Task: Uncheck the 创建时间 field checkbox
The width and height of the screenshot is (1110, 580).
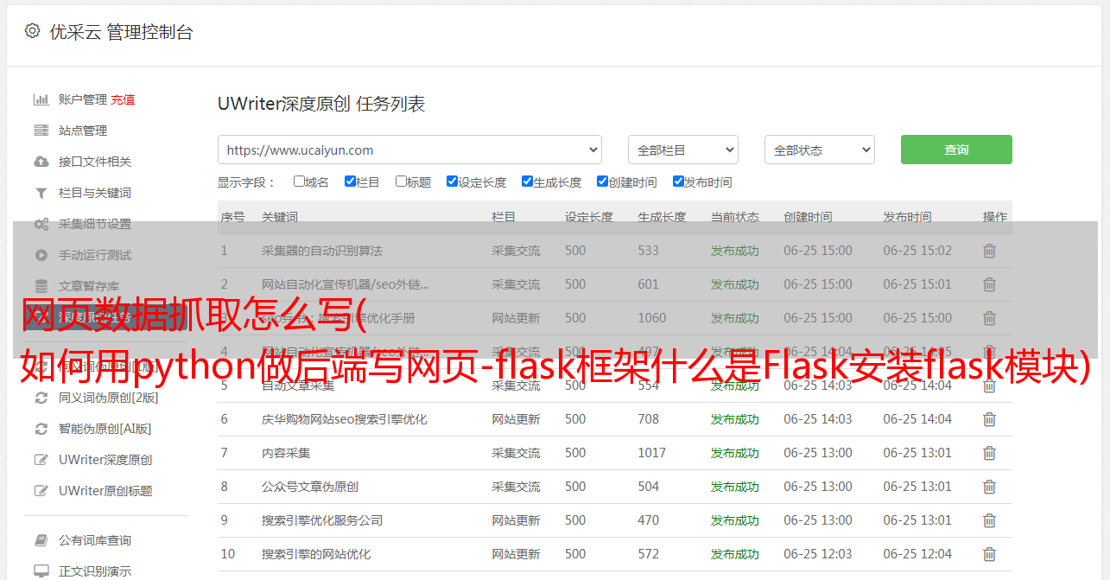Action: (602, 182)
